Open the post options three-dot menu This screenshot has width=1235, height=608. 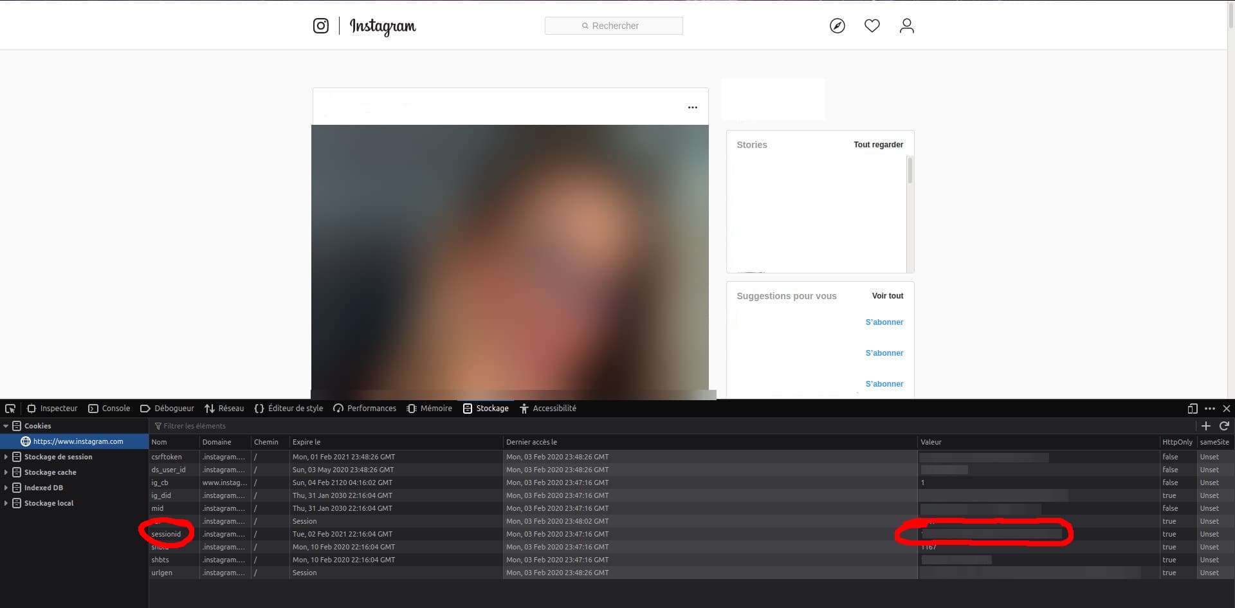(692, 107)
